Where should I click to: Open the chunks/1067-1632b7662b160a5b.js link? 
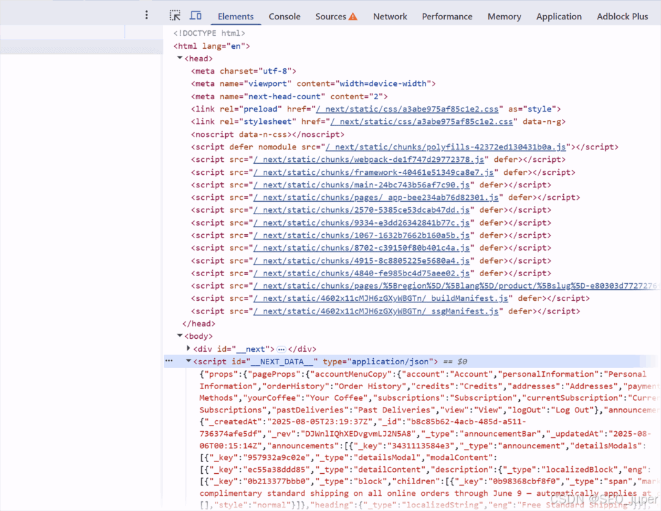point(361,236)
